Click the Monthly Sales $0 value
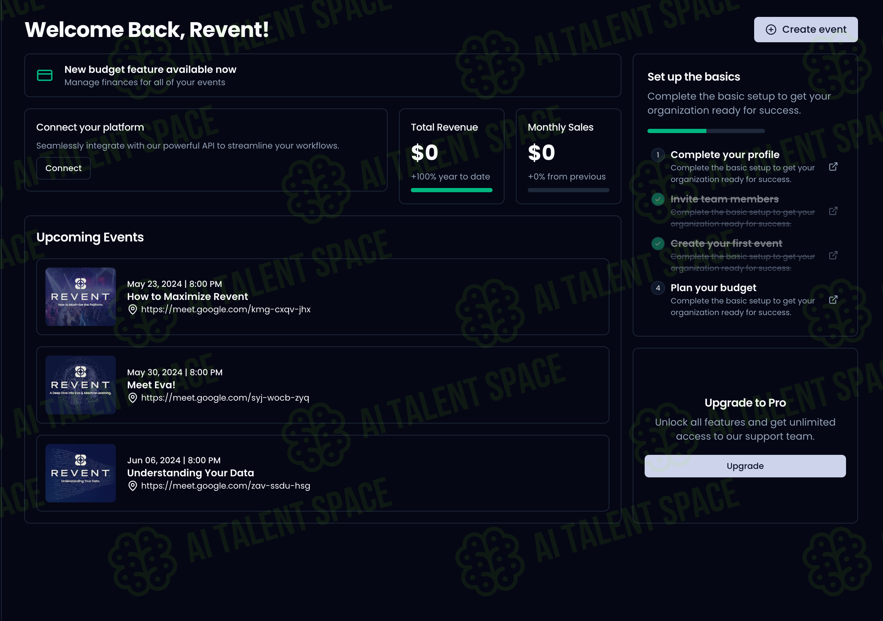This screenshot has height=621, width=883. pos(541,153)
